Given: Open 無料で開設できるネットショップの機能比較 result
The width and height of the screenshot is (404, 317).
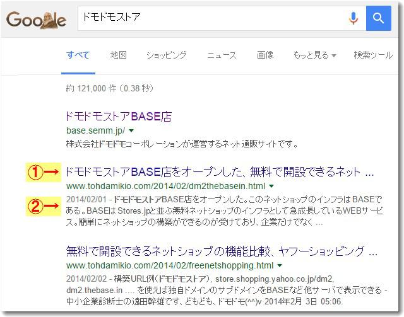Looking at the screenshot, I should (x=222, y=251).
